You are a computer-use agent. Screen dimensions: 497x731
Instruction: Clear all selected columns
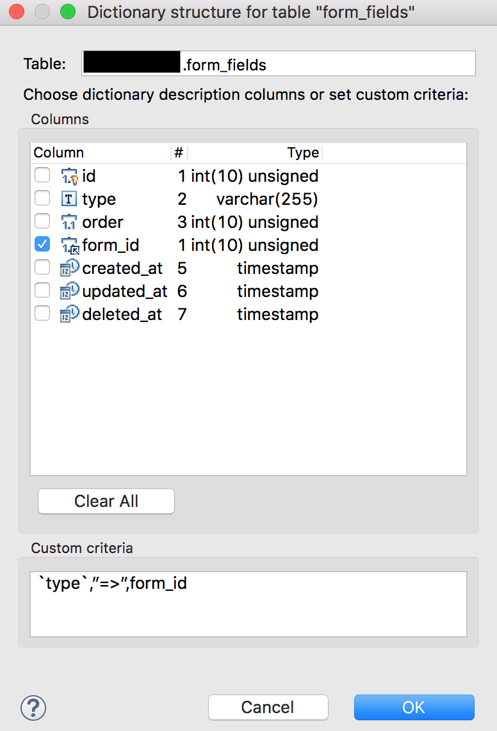106,501
